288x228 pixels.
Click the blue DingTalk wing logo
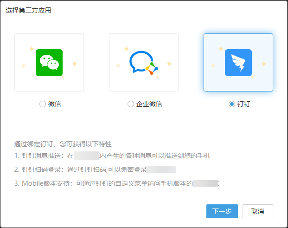click(238, 63)
